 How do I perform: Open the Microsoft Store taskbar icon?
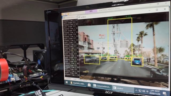[89, 85]
